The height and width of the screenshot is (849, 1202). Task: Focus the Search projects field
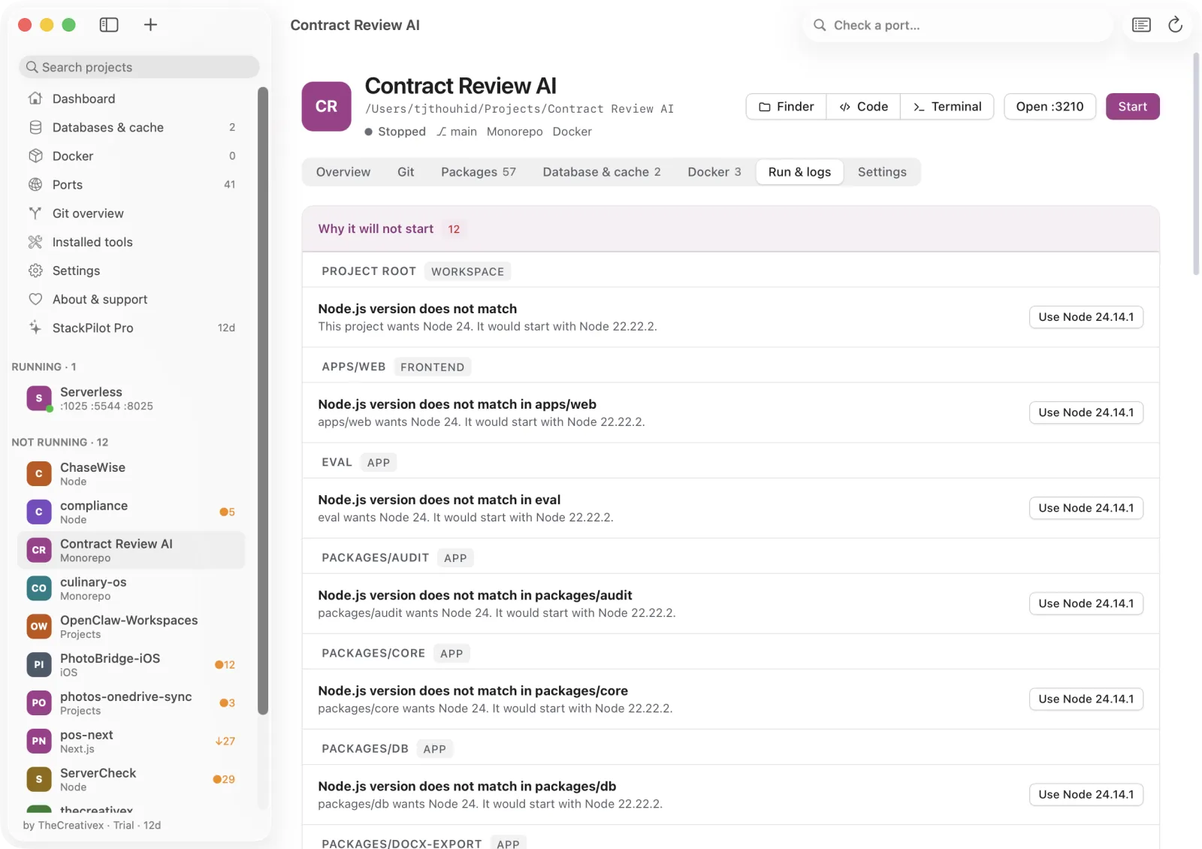coord(139,67)
